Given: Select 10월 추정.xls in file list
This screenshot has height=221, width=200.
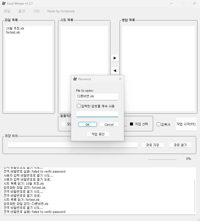Looking at the screenshot, I should click(15, 28).
